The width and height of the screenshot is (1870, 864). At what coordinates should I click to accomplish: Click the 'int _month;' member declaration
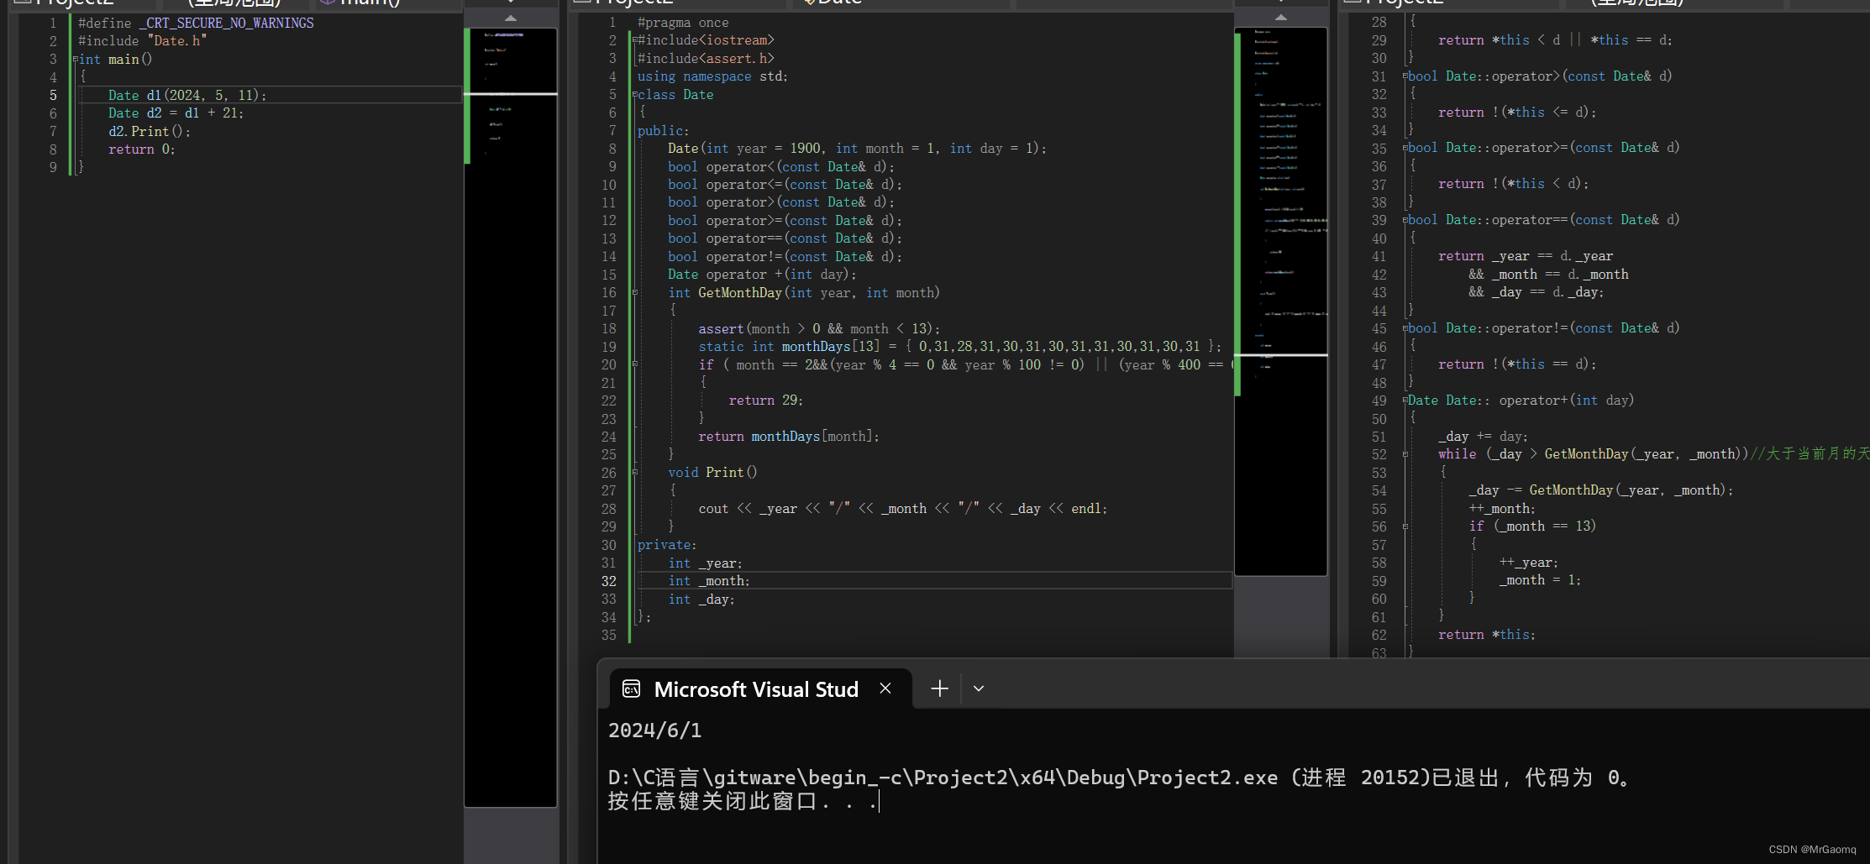tap(709, 581)
